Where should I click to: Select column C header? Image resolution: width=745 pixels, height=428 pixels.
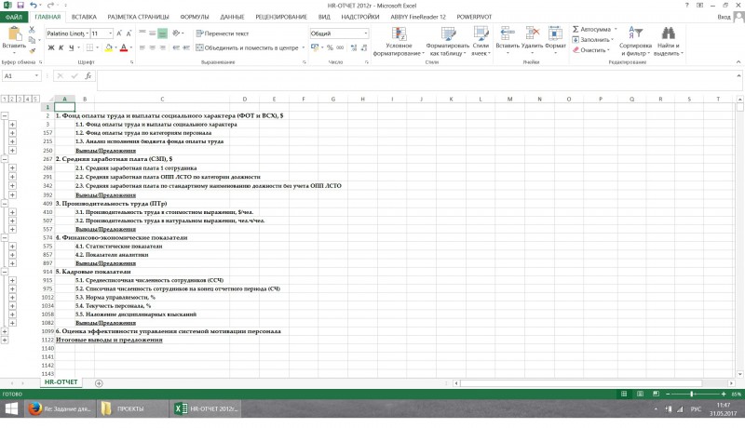pyautogui.click(x=162, y=100)
